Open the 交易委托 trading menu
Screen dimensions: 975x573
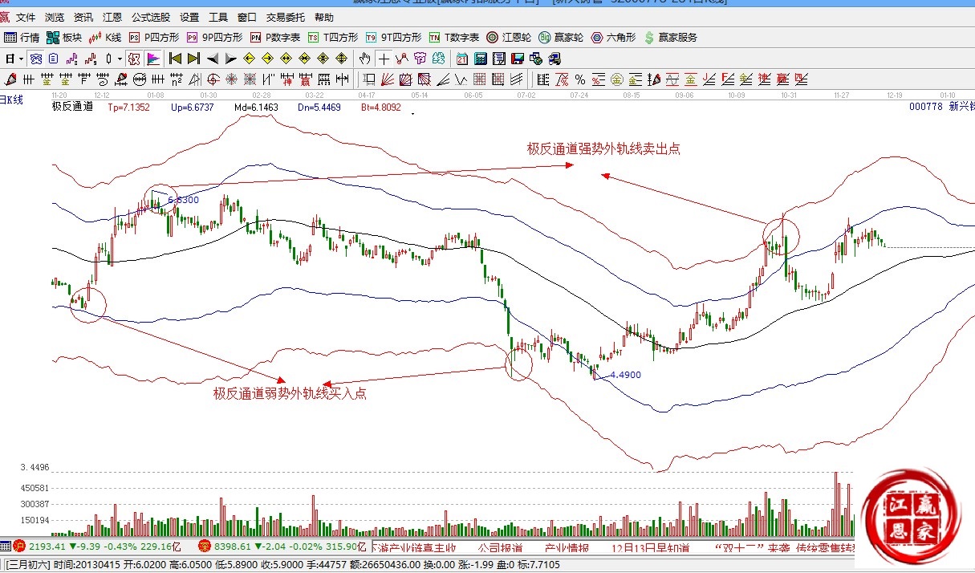(x=286, y=17)
